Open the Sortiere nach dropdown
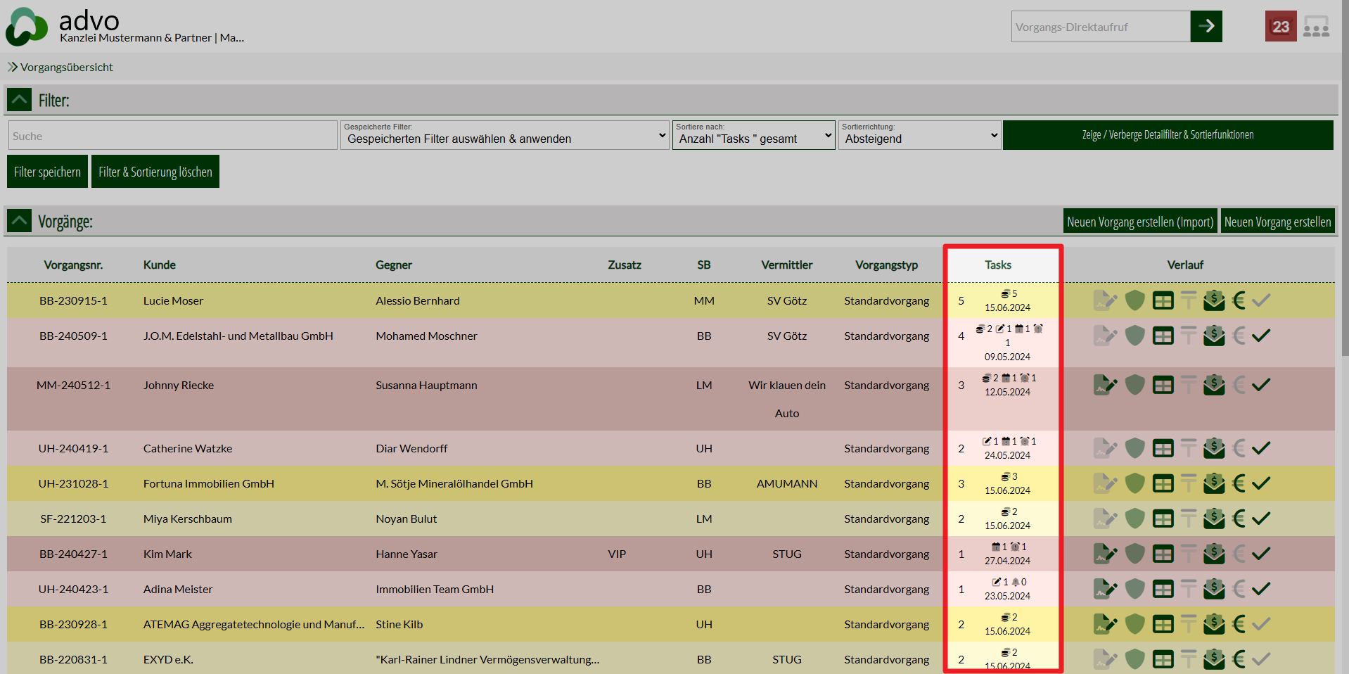Screen dimensions: 1349x674 pyautogui.click(x=753, y=135)
